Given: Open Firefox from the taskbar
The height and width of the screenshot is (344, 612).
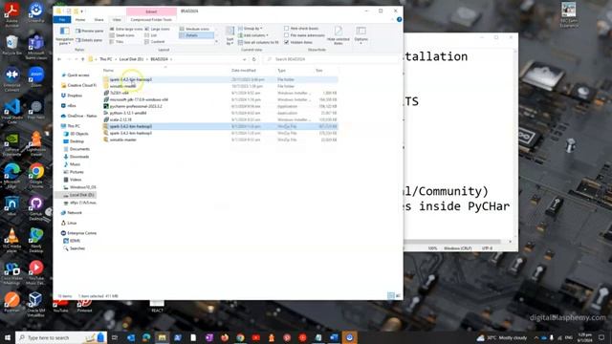Looking at the screenshot, I should [x=225, y=337].
